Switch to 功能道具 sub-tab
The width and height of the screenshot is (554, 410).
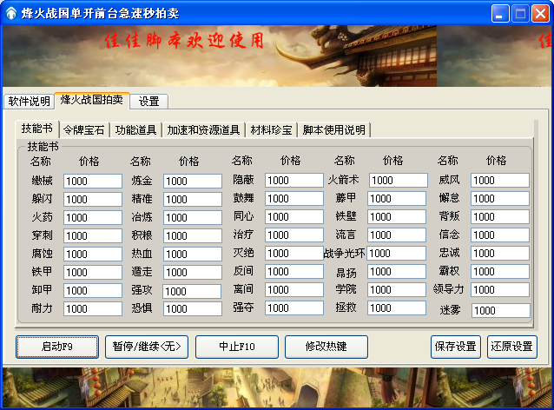(x=135, y=130)
